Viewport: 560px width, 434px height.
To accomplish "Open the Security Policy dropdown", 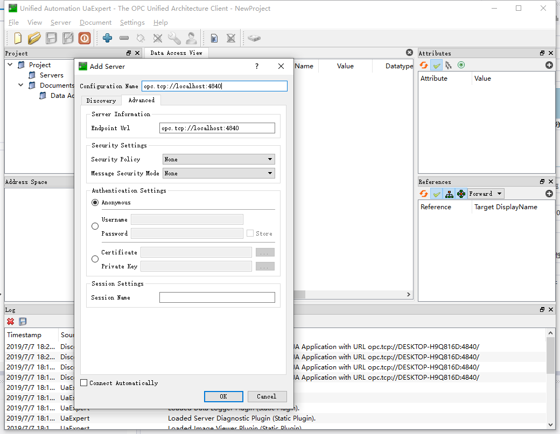I will click(219, 159).
